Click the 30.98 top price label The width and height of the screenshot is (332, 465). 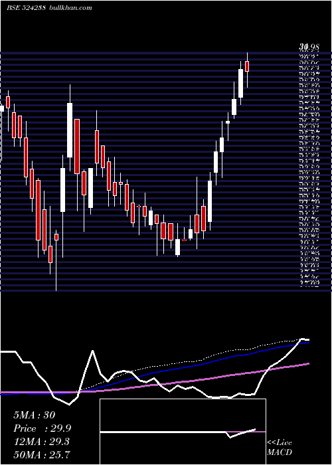click(x=309, y=47)
